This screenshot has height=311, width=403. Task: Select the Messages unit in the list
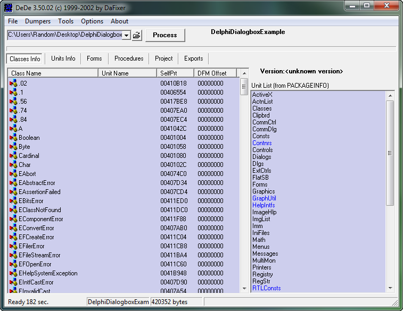[x=265, y=254]
